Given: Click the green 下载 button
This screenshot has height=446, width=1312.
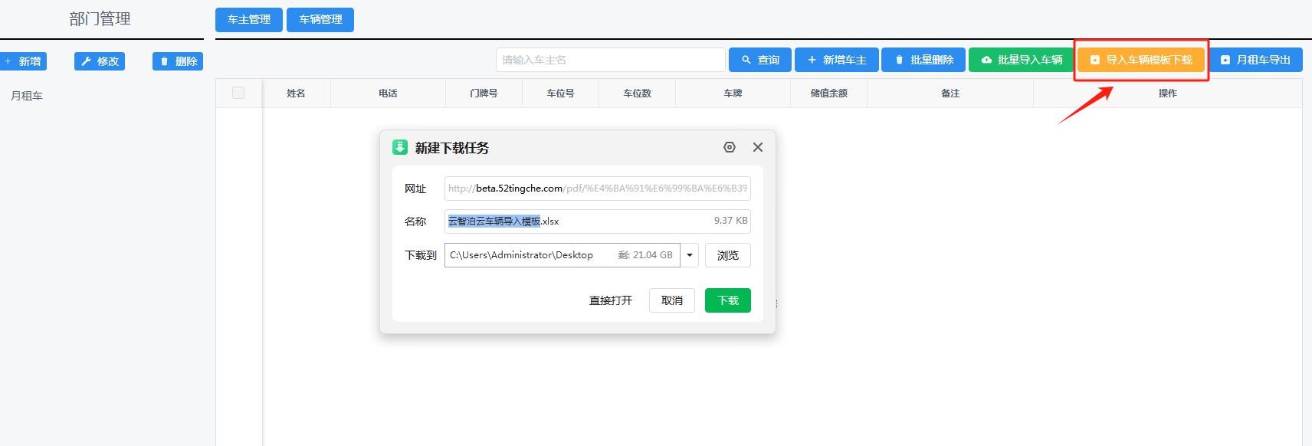Looking at the screenshot, I should pyautogui.click(x=728, y=300).
